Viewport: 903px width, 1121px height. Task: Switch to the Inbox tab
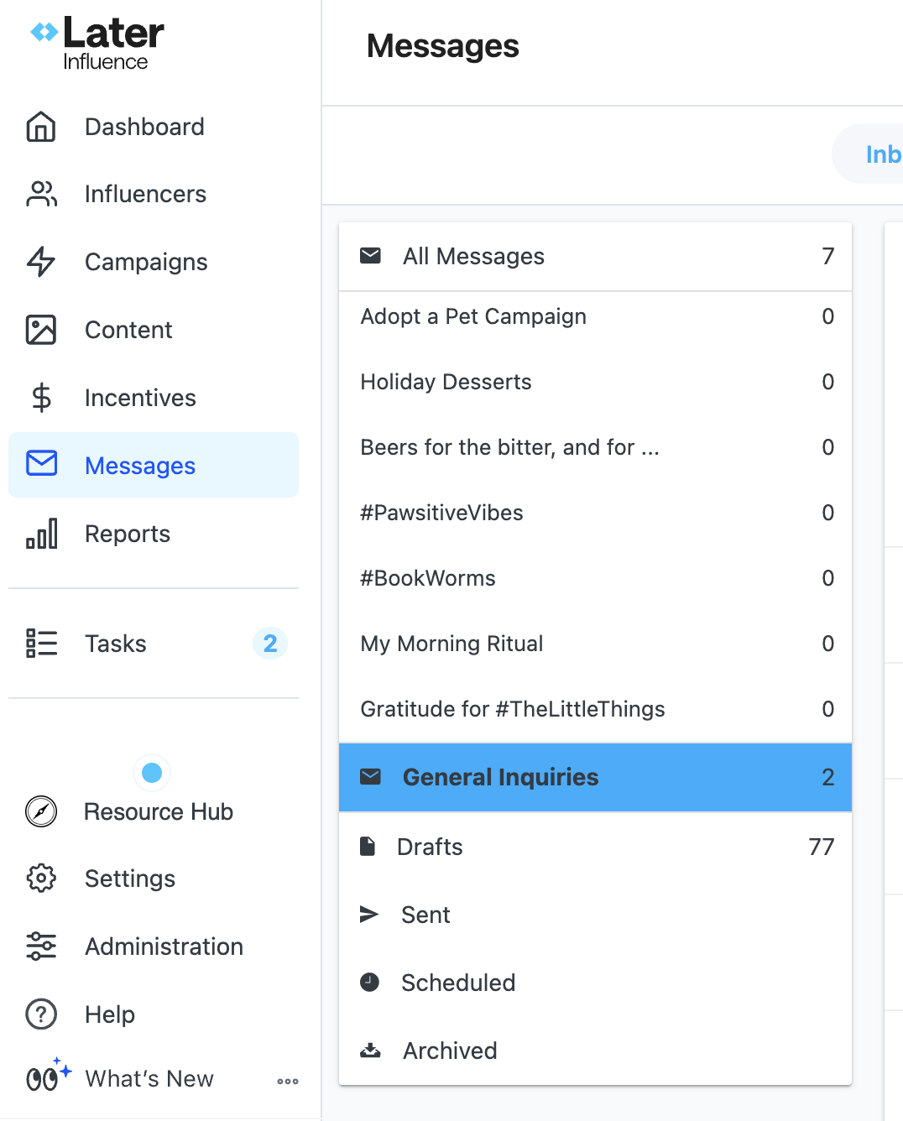[x=883, y=154]
